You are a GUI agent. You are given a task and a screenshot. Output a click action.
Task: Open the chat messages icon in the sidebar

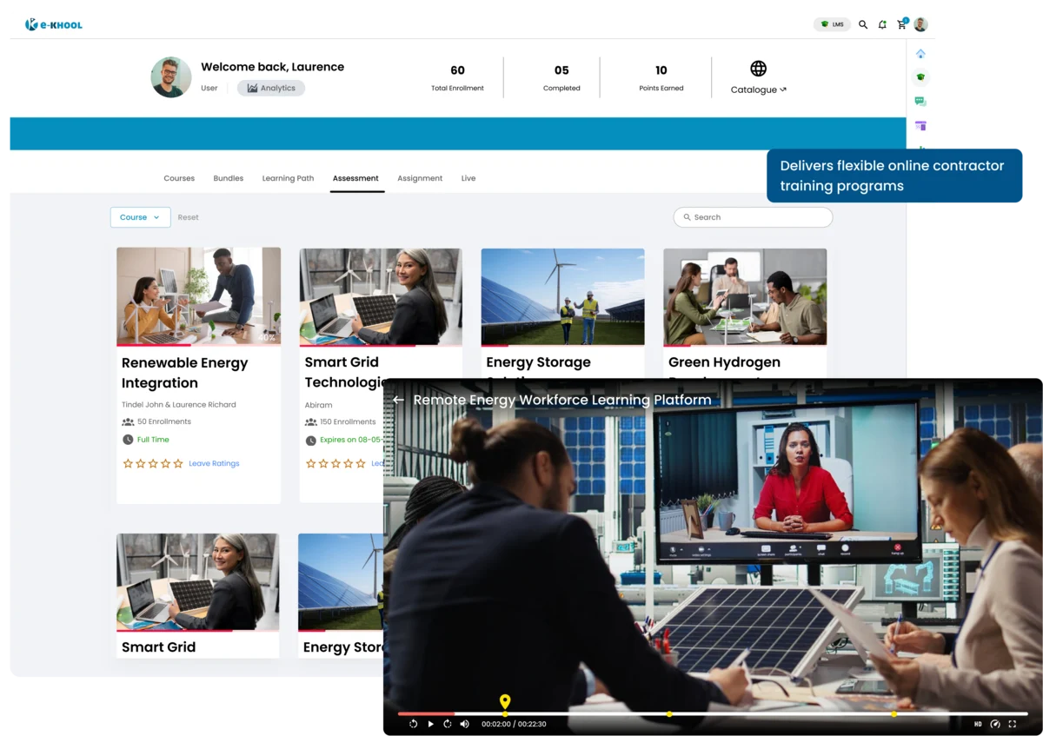(920, 101)
